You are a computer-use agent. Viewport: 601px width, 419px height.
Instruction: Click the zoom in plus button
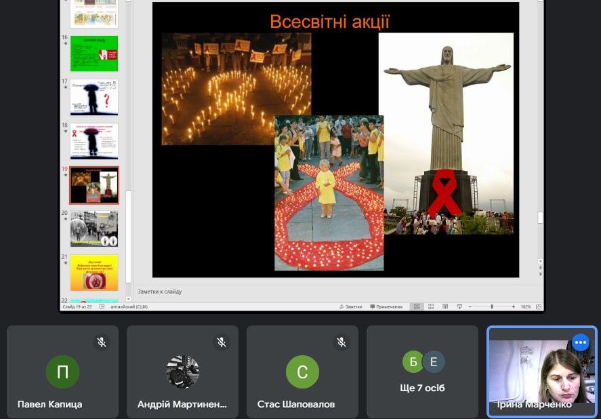tap(513, 306)
